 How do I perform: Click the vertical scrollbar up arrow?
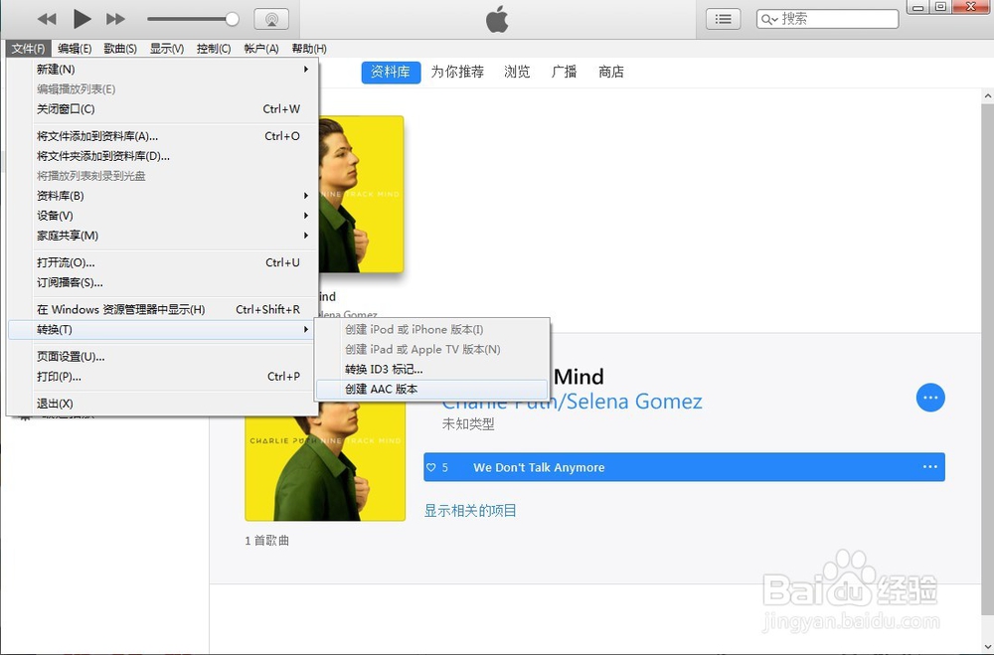coord(988,96)
